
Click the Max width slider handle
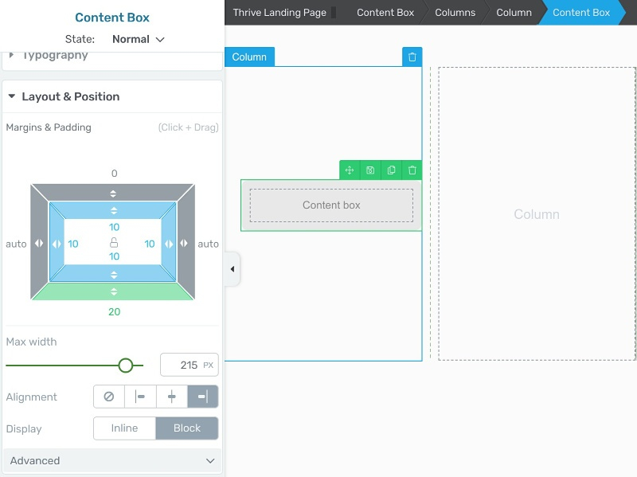coord(126,366)
